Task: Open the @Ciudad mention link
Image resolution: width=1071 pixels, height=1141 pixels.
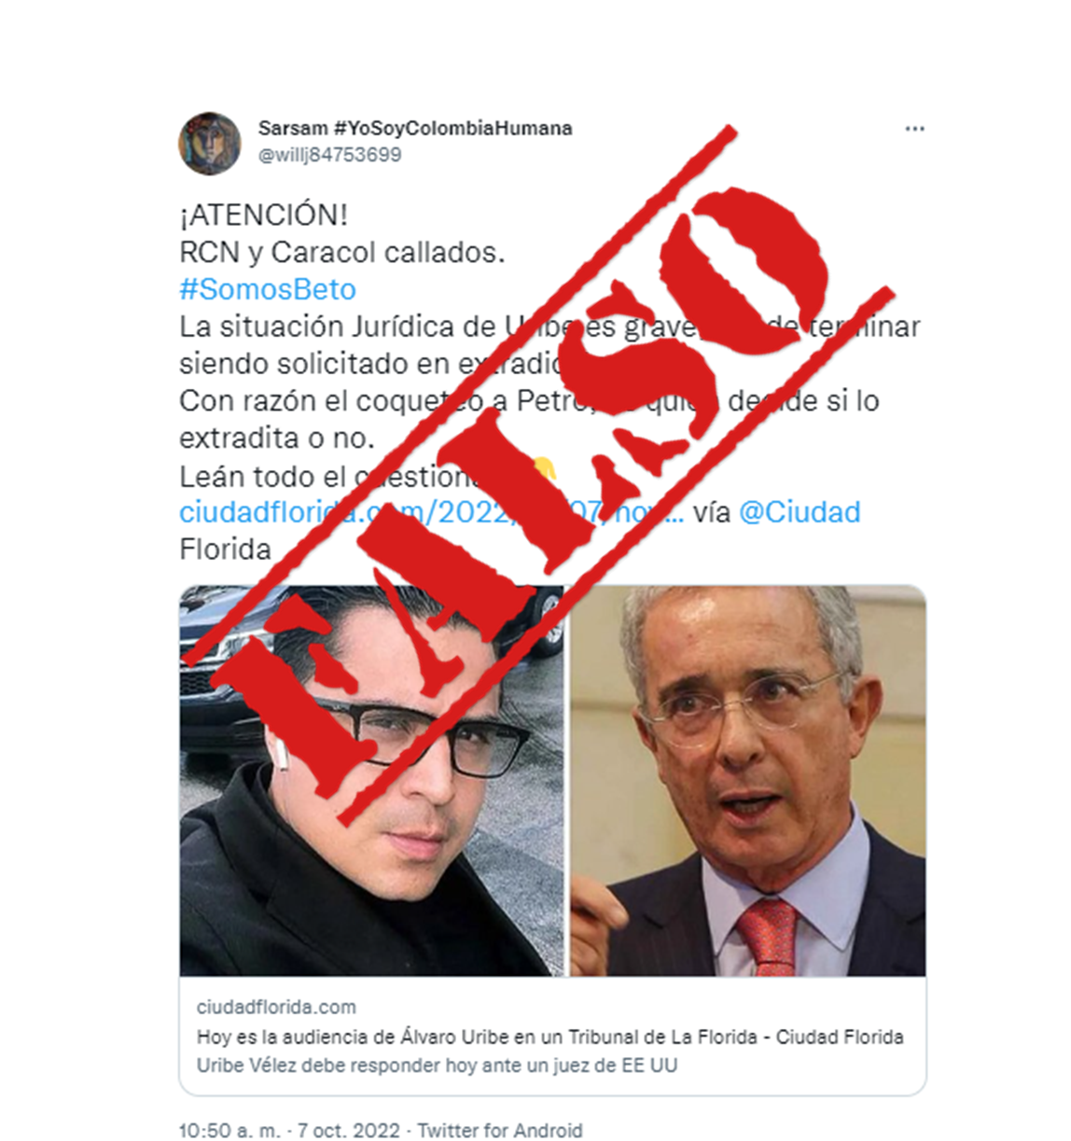Action: (800, 512)
